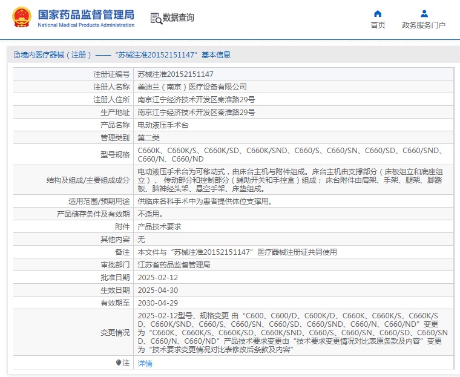The image size is (460, 377).
Task: Click product name 电动液压手术台
Action: [163, 125]
